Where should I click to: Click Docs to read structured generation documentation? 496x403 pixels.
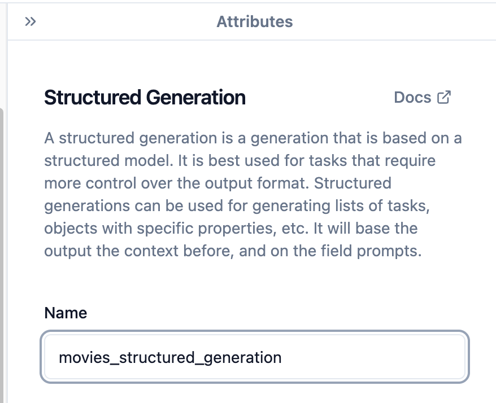tap(413, 97)
